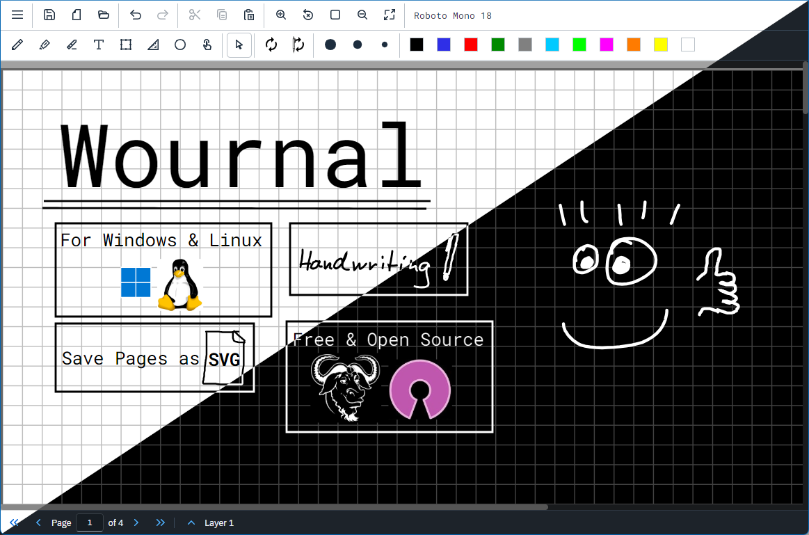809x535 pixels.
Task: Select the Ruler tool
Action: tap(153, 45)
